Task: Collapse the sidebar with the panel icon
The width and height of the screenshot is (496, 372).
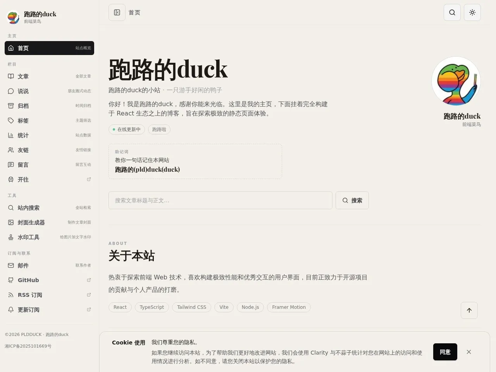Action: pyautogui.click(x=117, y=12)
